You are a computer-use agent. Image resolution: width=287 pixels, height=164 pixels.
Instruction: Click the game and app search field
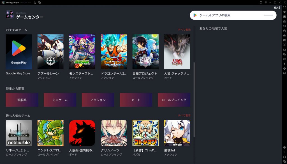pos(233,15)
